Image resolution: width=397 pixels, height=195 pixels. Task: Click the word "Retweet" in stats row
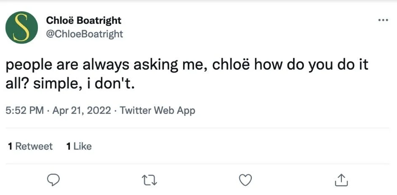(x=34, y=146)
